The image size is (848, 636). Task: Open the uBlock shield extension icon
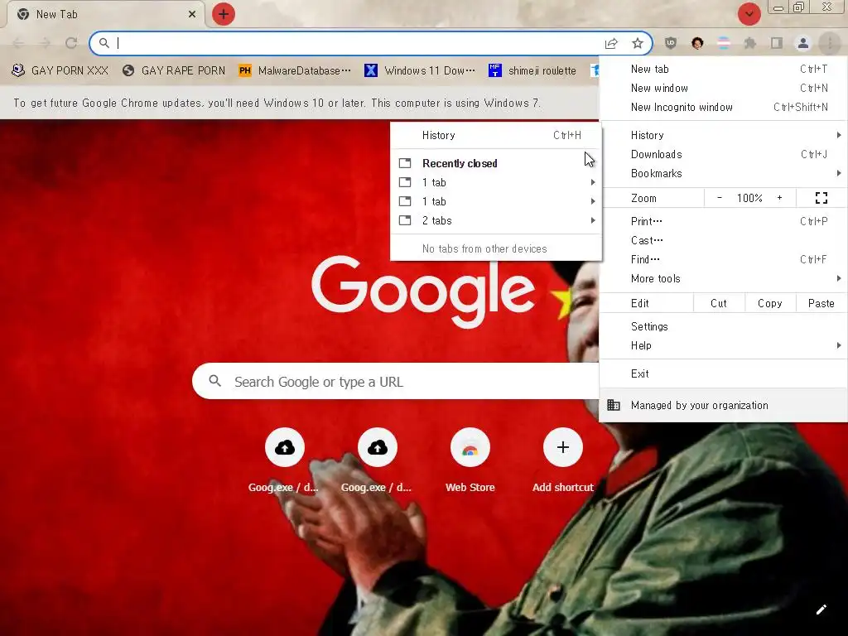(x=671, y=43)
